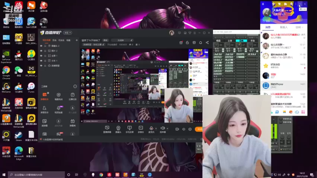This screenshot has height=178, width=317.
Task: Open Steam from the desktop
Action: click(x=19, y=136)
